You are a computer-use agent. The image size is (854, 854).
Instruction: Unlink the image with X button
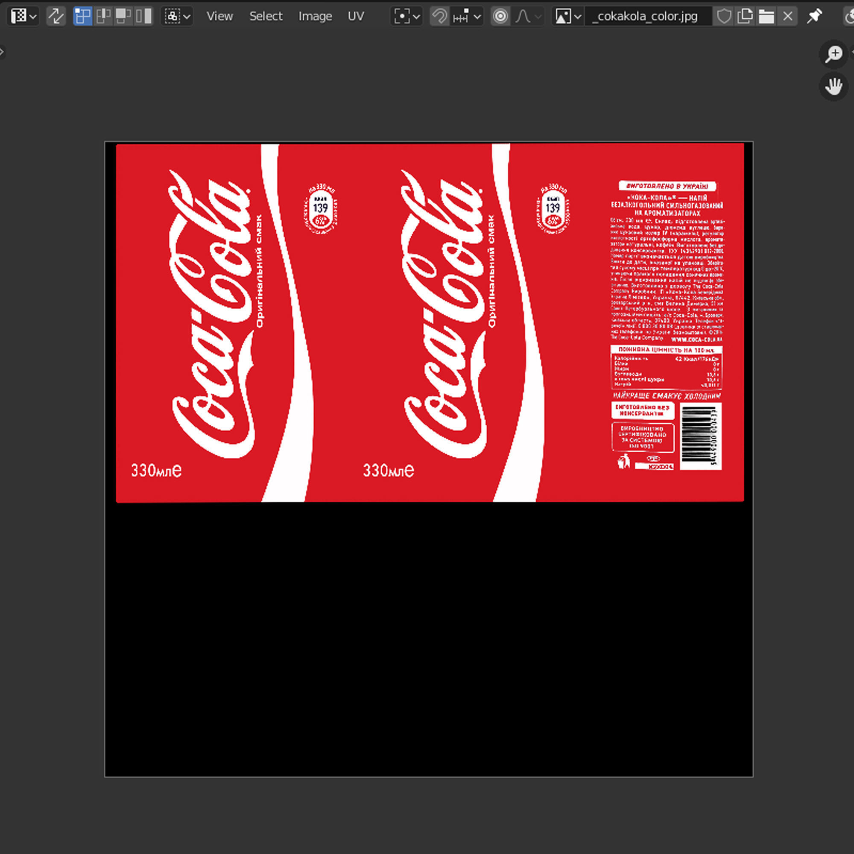click(787, 16)
